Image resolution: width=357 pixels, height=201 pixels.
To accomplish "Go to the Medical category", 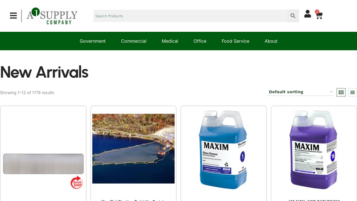I will point(170,41).
